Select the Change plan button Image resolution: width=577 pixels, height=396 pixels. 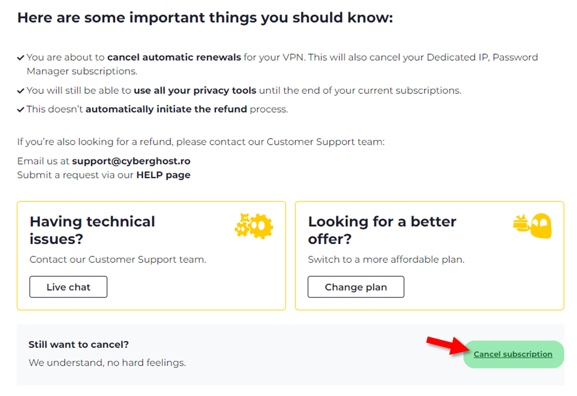coord(356,287)
